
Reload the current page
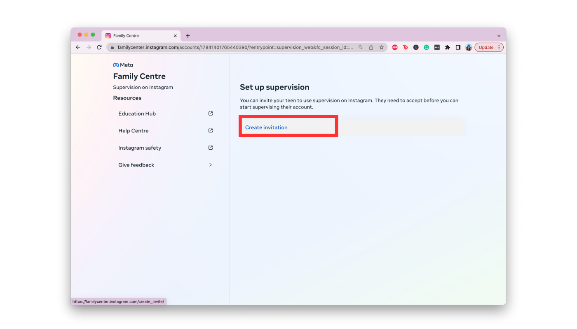point(99,47)
